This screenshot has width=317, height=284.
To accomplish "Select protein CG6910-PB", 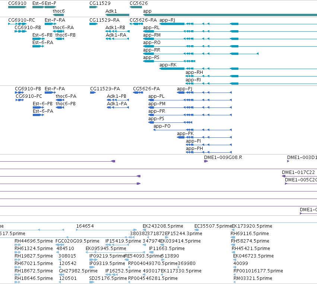I will (x=28, y=89).
